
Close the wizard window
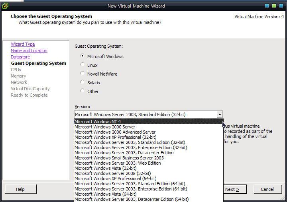(281, 6)
